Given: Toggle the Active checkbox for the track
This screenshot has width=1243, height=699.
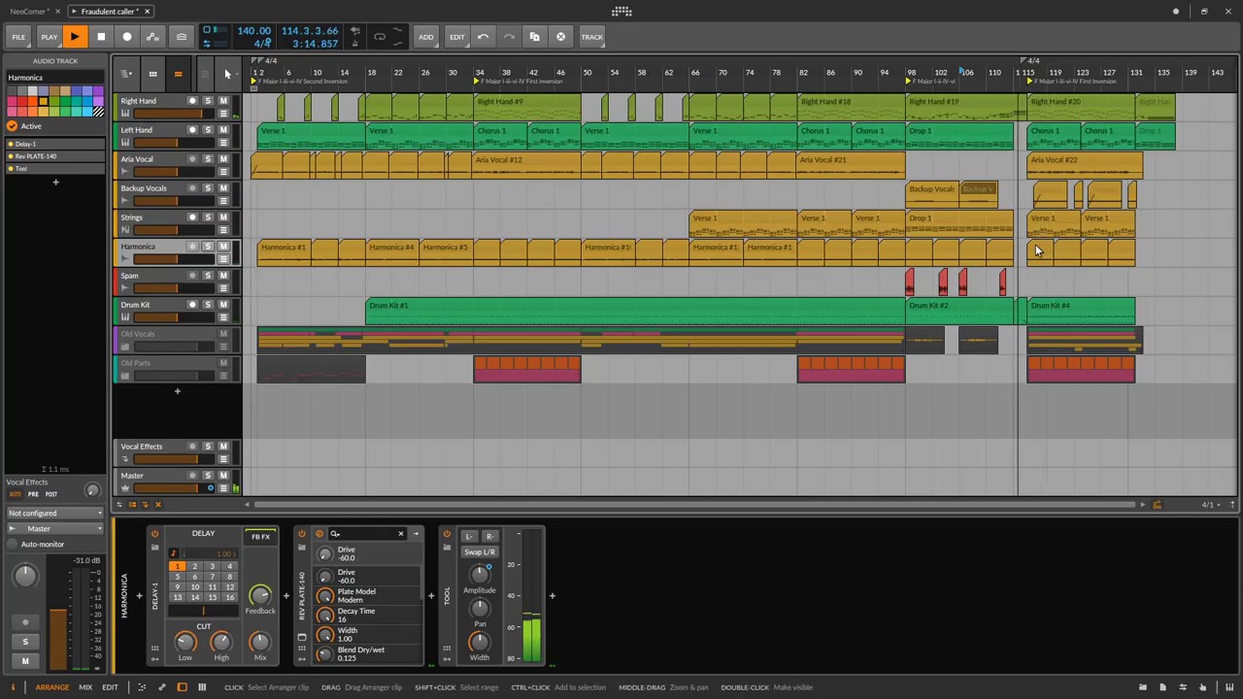Looking at the screenshot, I should [12, 126].
